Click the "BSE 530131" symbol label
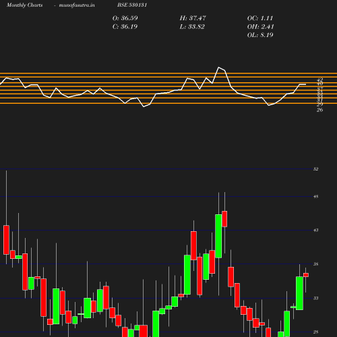337x337 pixels. [x=132, y=5]
